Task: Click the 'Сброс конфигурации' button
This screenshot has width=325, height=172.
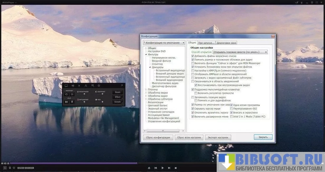Action: pyautogui.click(x=158, y=137)
